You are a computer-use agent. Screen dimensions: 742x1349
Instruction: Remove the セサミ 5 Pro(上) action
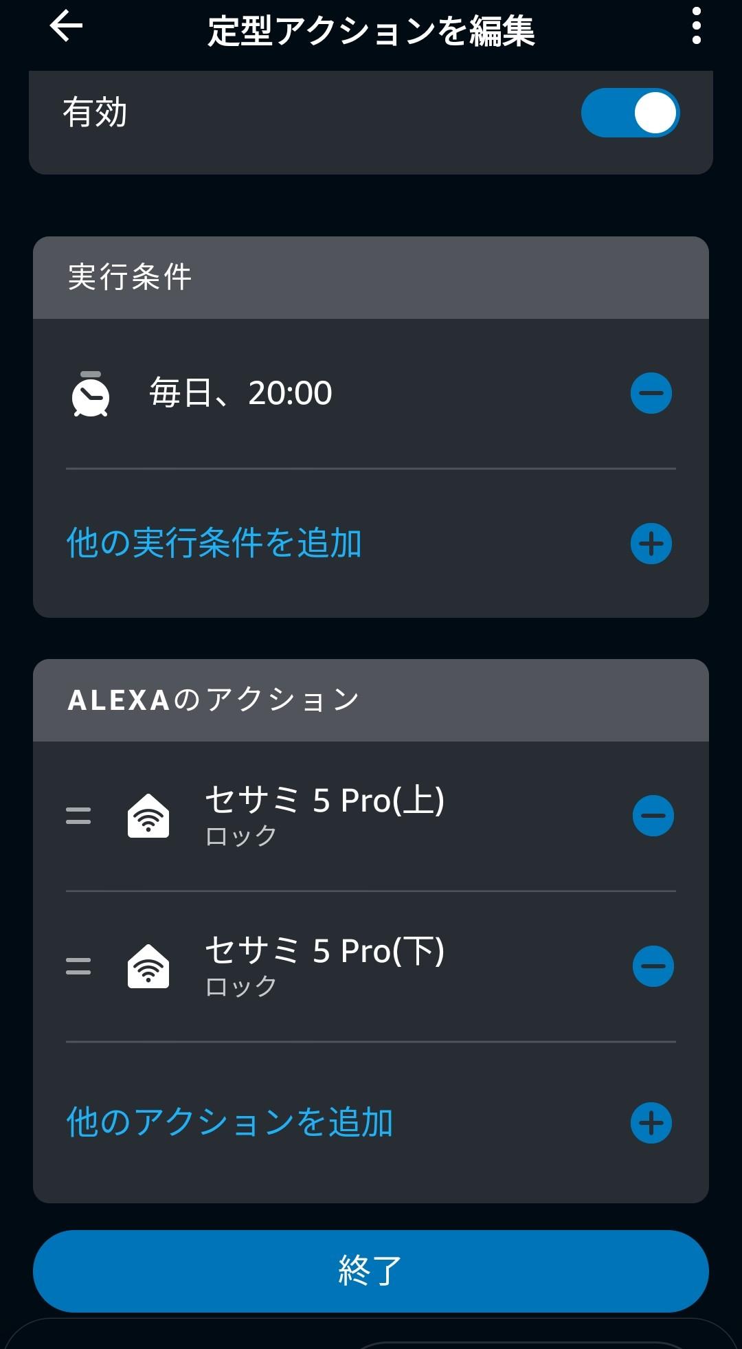[653, 816]
